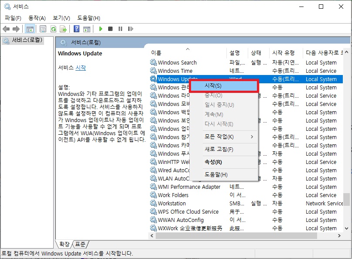
Task: Sort by the 시작 유형 column header
Action: (x=286, y=53)
